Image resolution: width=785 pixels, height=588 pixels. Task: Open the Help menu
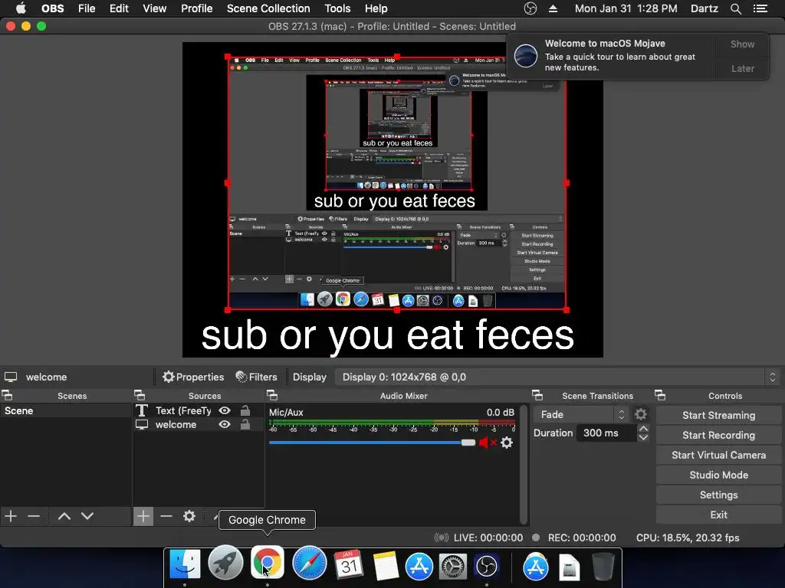[x=376, y=8]
